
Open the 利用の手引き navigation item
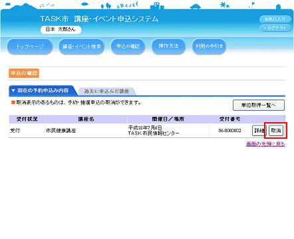pos(209,46)
